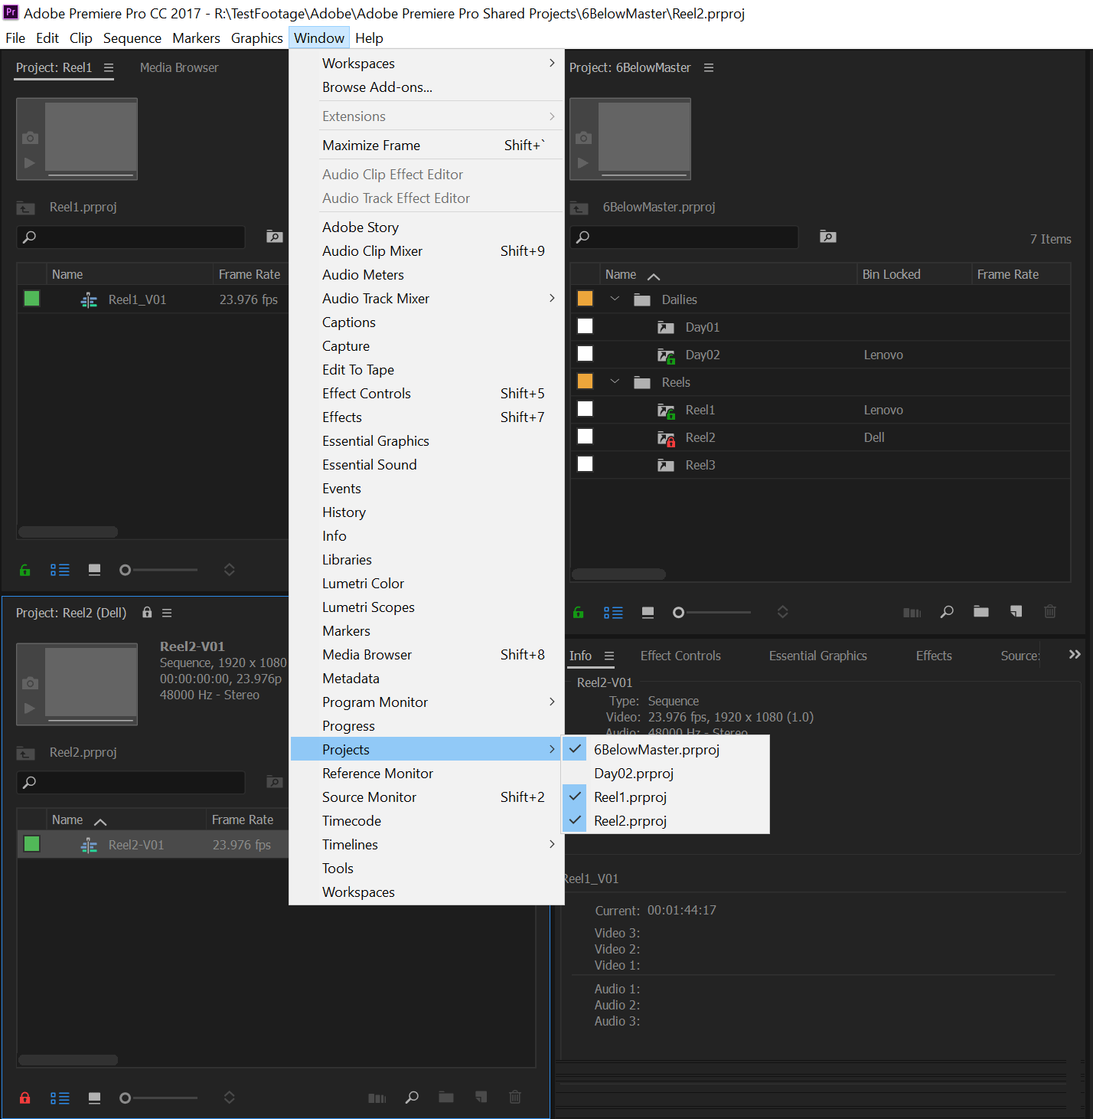
Task: Expand Audio Track Mixer submenu
Action: [427, 299]
